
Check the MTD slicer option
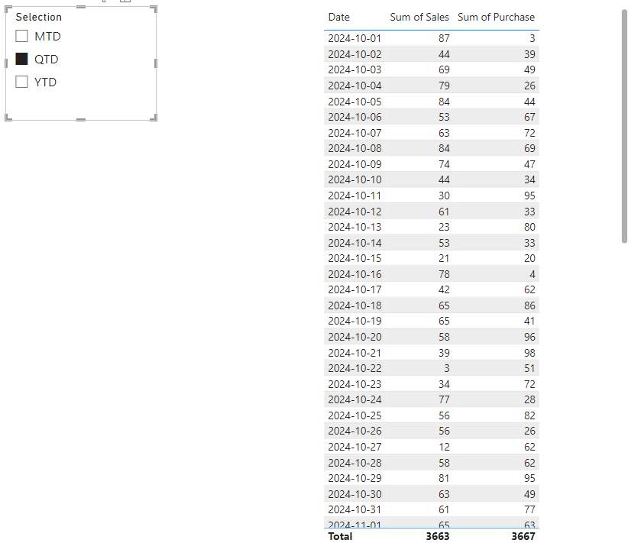[21, 37]
